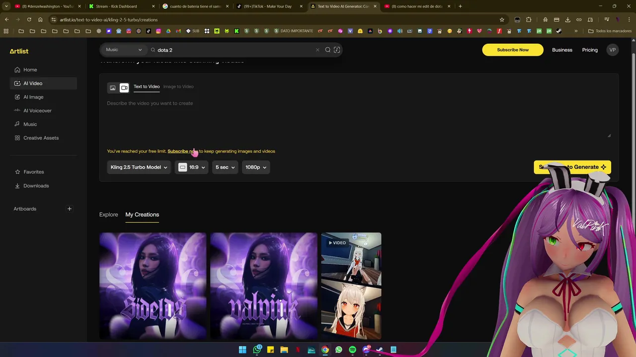
Task: Go back in the browser
Action: (x=6, y=20)
